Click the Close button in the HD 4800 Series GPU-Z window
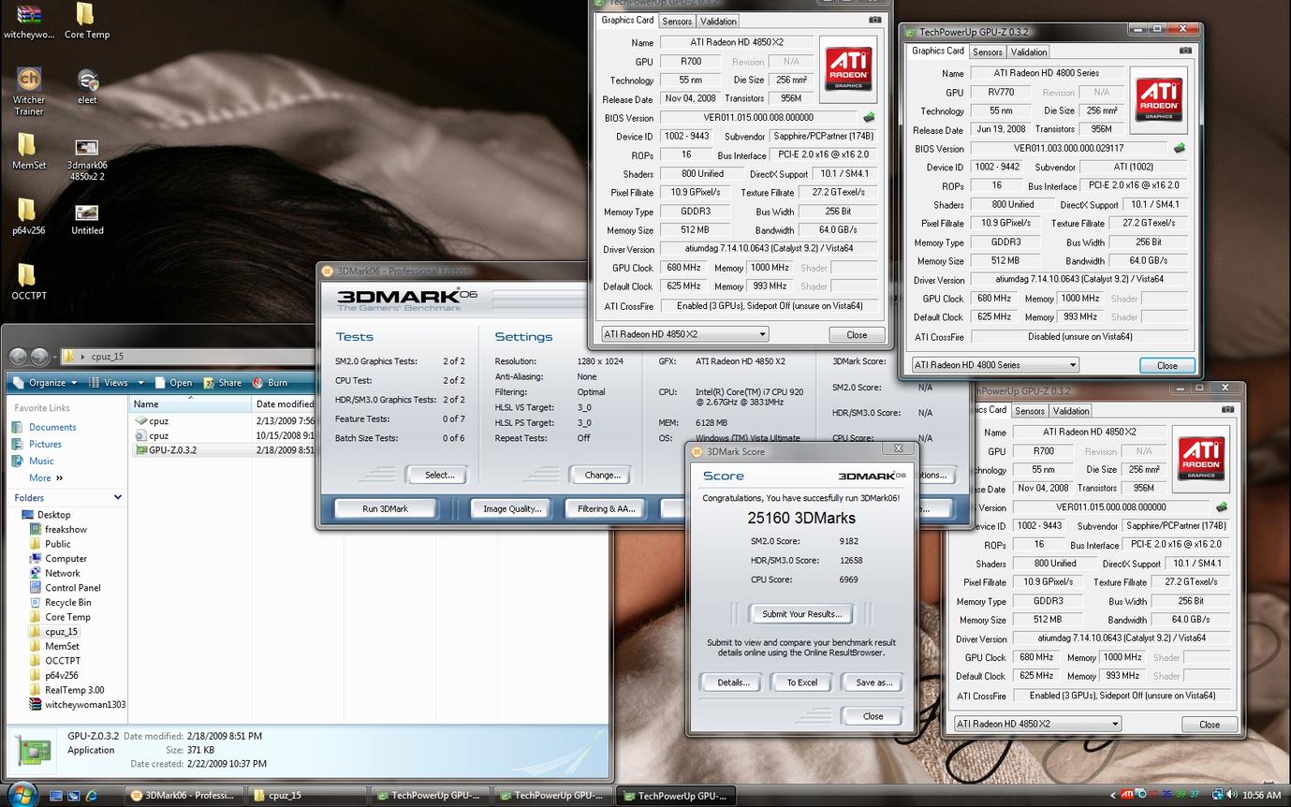The width and height of the screenshot is (1291, 807). coord(1167,365)
